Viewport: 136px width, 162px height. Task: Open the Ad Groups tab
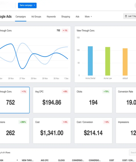[x=36, y=17]
